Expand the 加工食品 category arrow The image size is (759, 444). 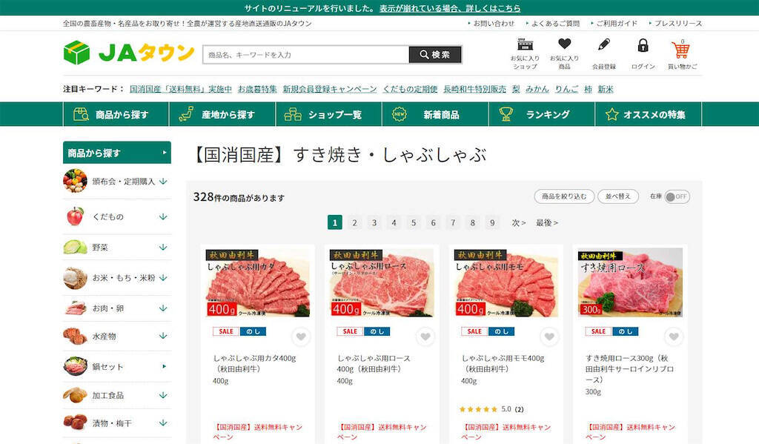click(163, 396)
